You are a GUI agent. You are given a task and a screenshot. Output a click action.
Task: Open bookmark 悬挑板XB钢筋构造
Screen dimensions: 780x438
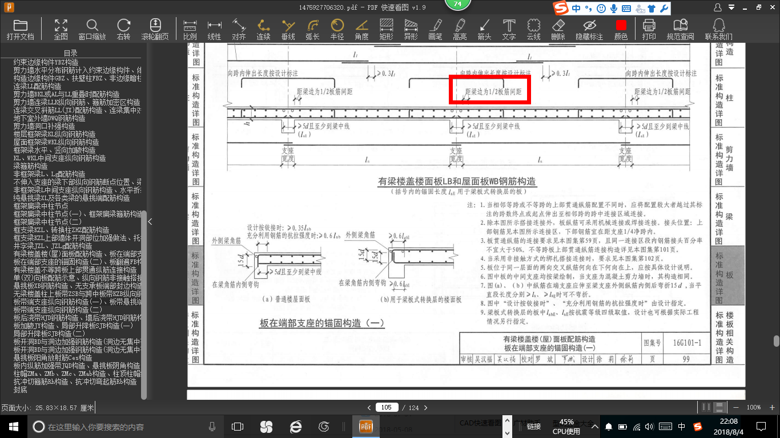pyautogui.click(x=78, y=285)
